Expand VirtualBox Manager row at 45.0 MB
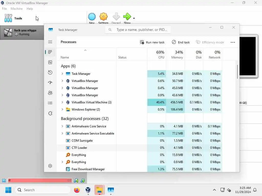 pyautogui.click(x=62, y=88)
